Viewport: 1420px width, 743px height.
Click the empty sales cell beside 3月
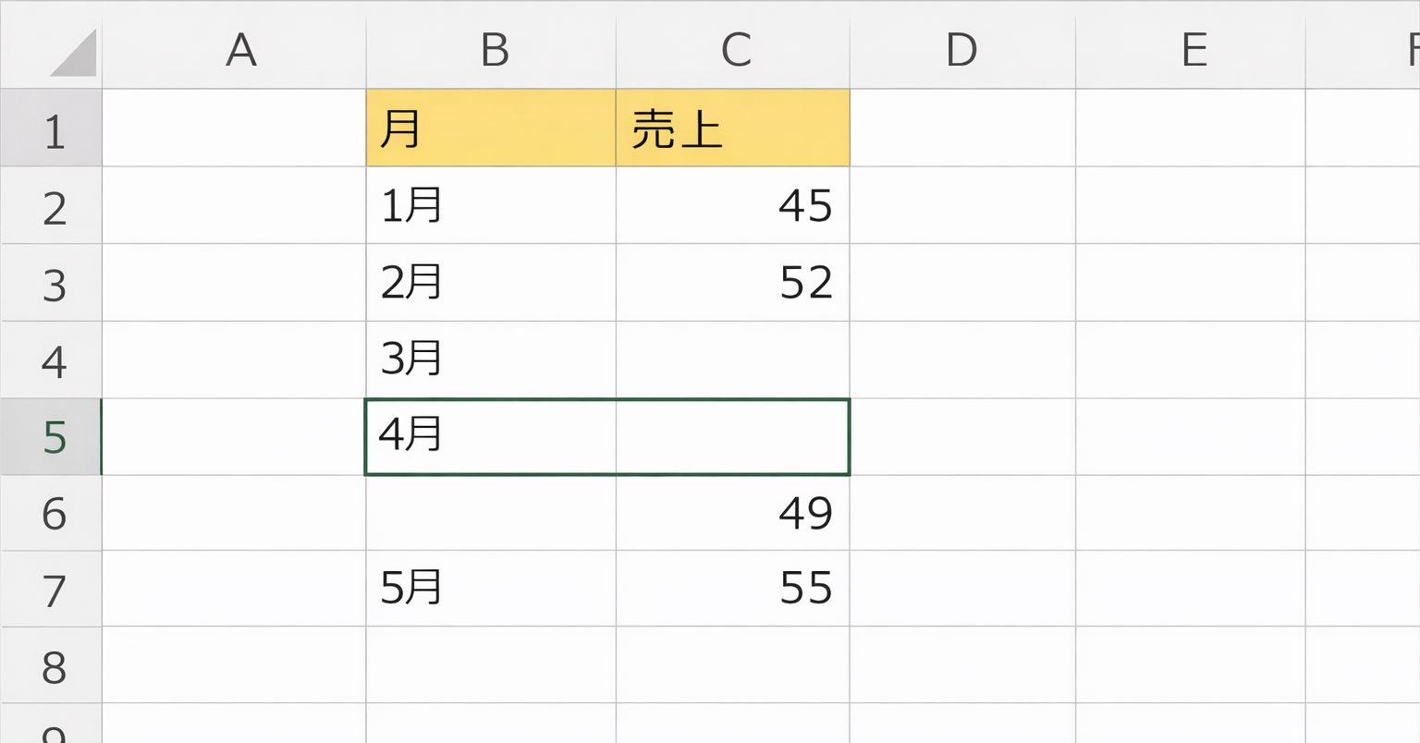[732, 359]
